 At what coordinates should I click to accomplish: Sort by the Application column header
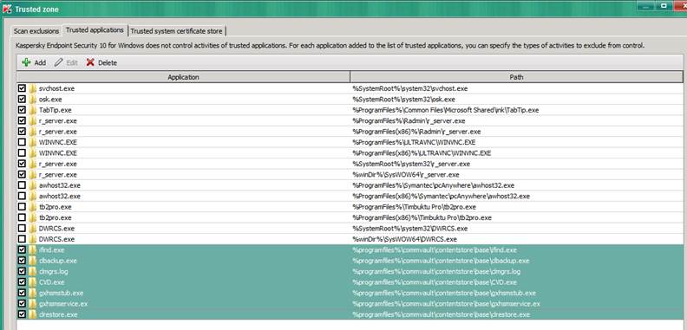[x=183, y=77]
